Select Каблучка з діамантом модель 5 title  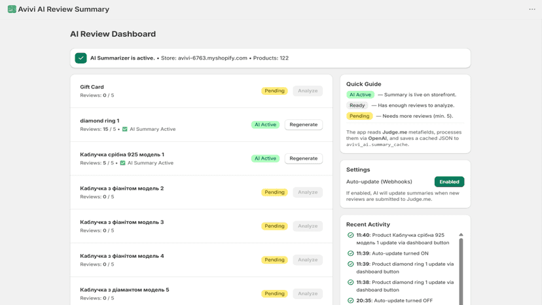pyautogui.click(x=124, y=290)
